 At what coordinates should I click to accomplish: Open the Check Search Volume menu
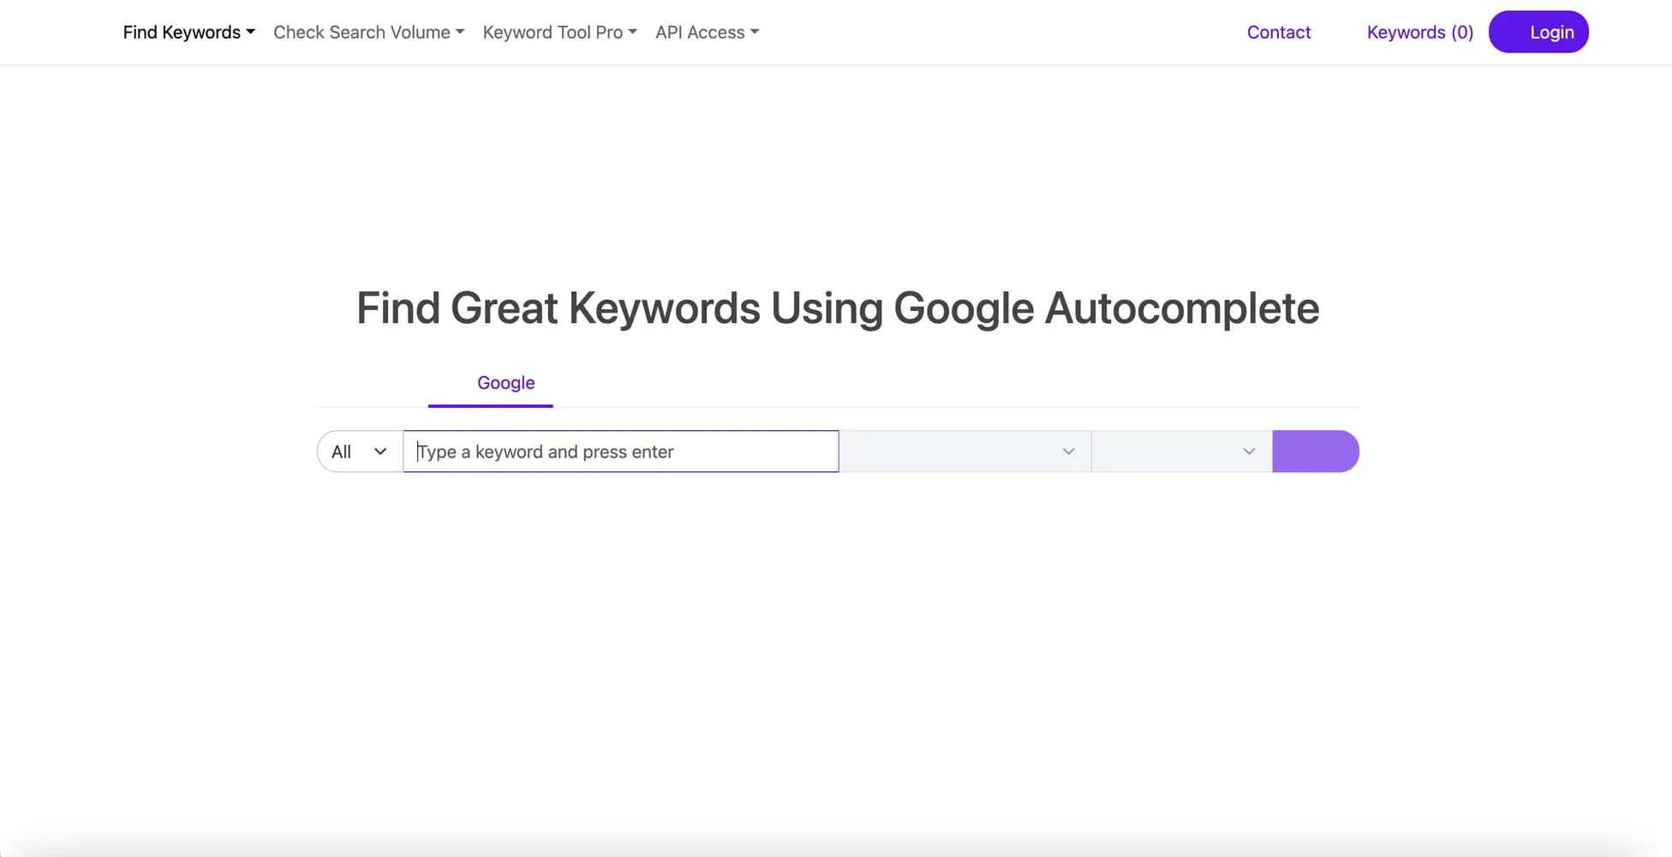[368, 33]
